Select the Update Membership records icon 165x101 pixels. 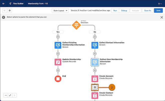click(x=58, y=62)
